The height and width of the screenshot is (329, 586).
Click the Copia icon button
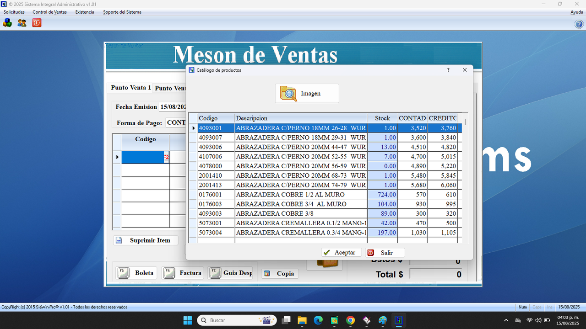coord(266,273)
